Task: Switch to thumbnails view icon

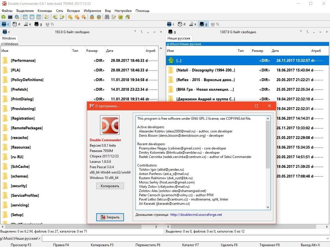Action: pyautogui.click(x=39, y=17)
